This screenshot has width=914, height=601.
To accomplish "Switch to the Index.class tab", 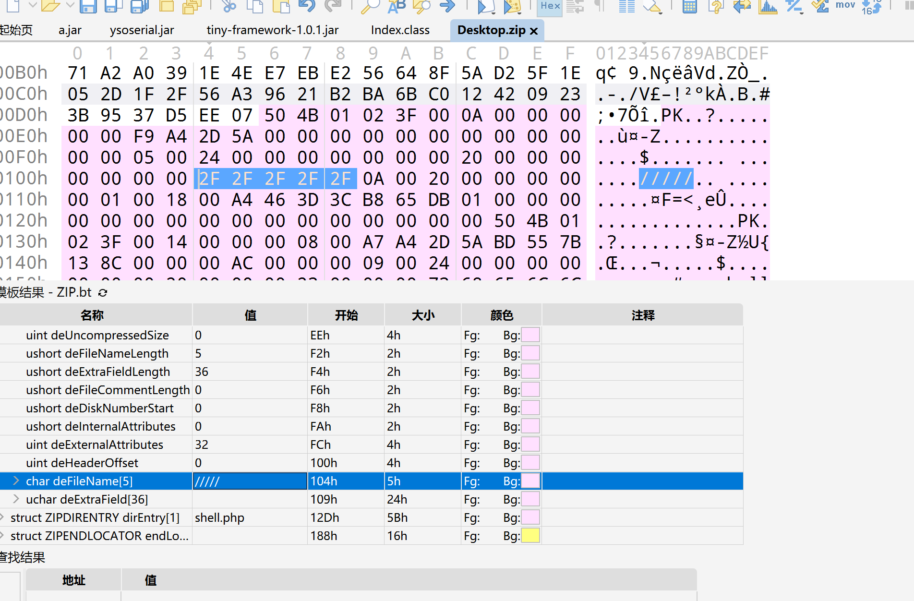I will 400,30.
